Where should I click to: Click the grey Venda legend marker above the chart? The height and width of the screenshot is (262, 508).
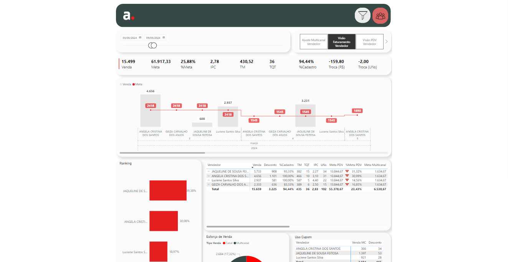point(121,84)
